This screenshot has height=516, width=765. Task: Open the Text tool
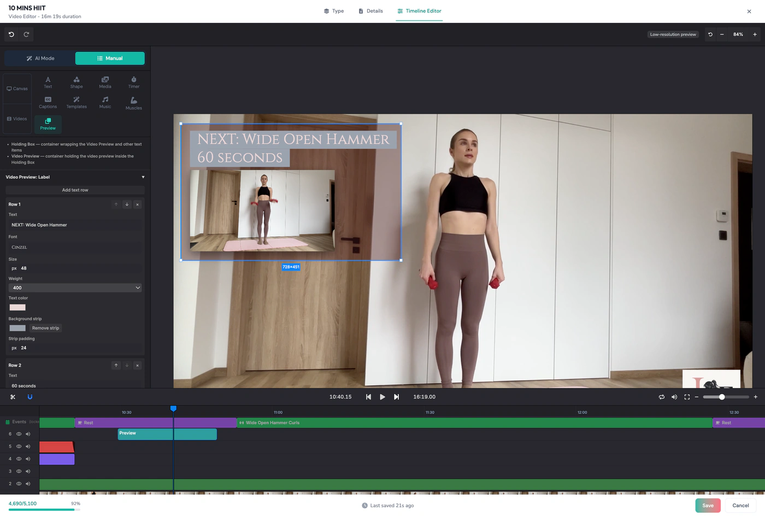pyautogui.click(x=48, y=83)
